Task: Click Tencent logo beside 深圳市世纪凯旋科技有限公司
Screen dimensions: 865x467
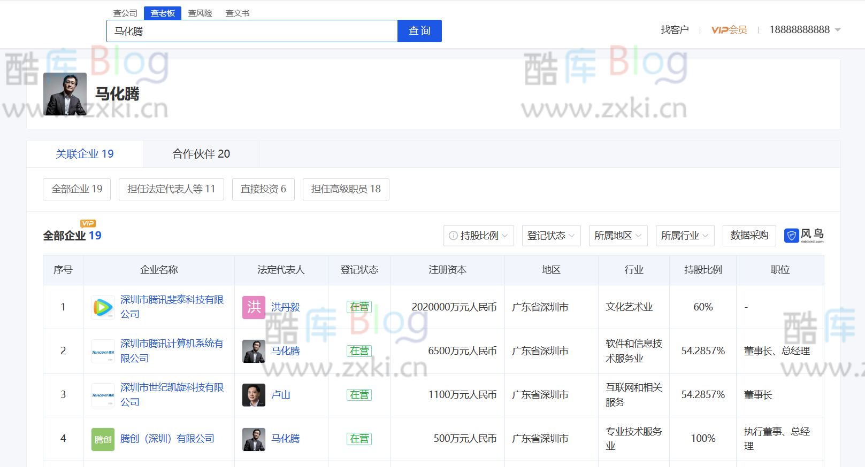Action: pyautogui.click(x=103, y=395)
